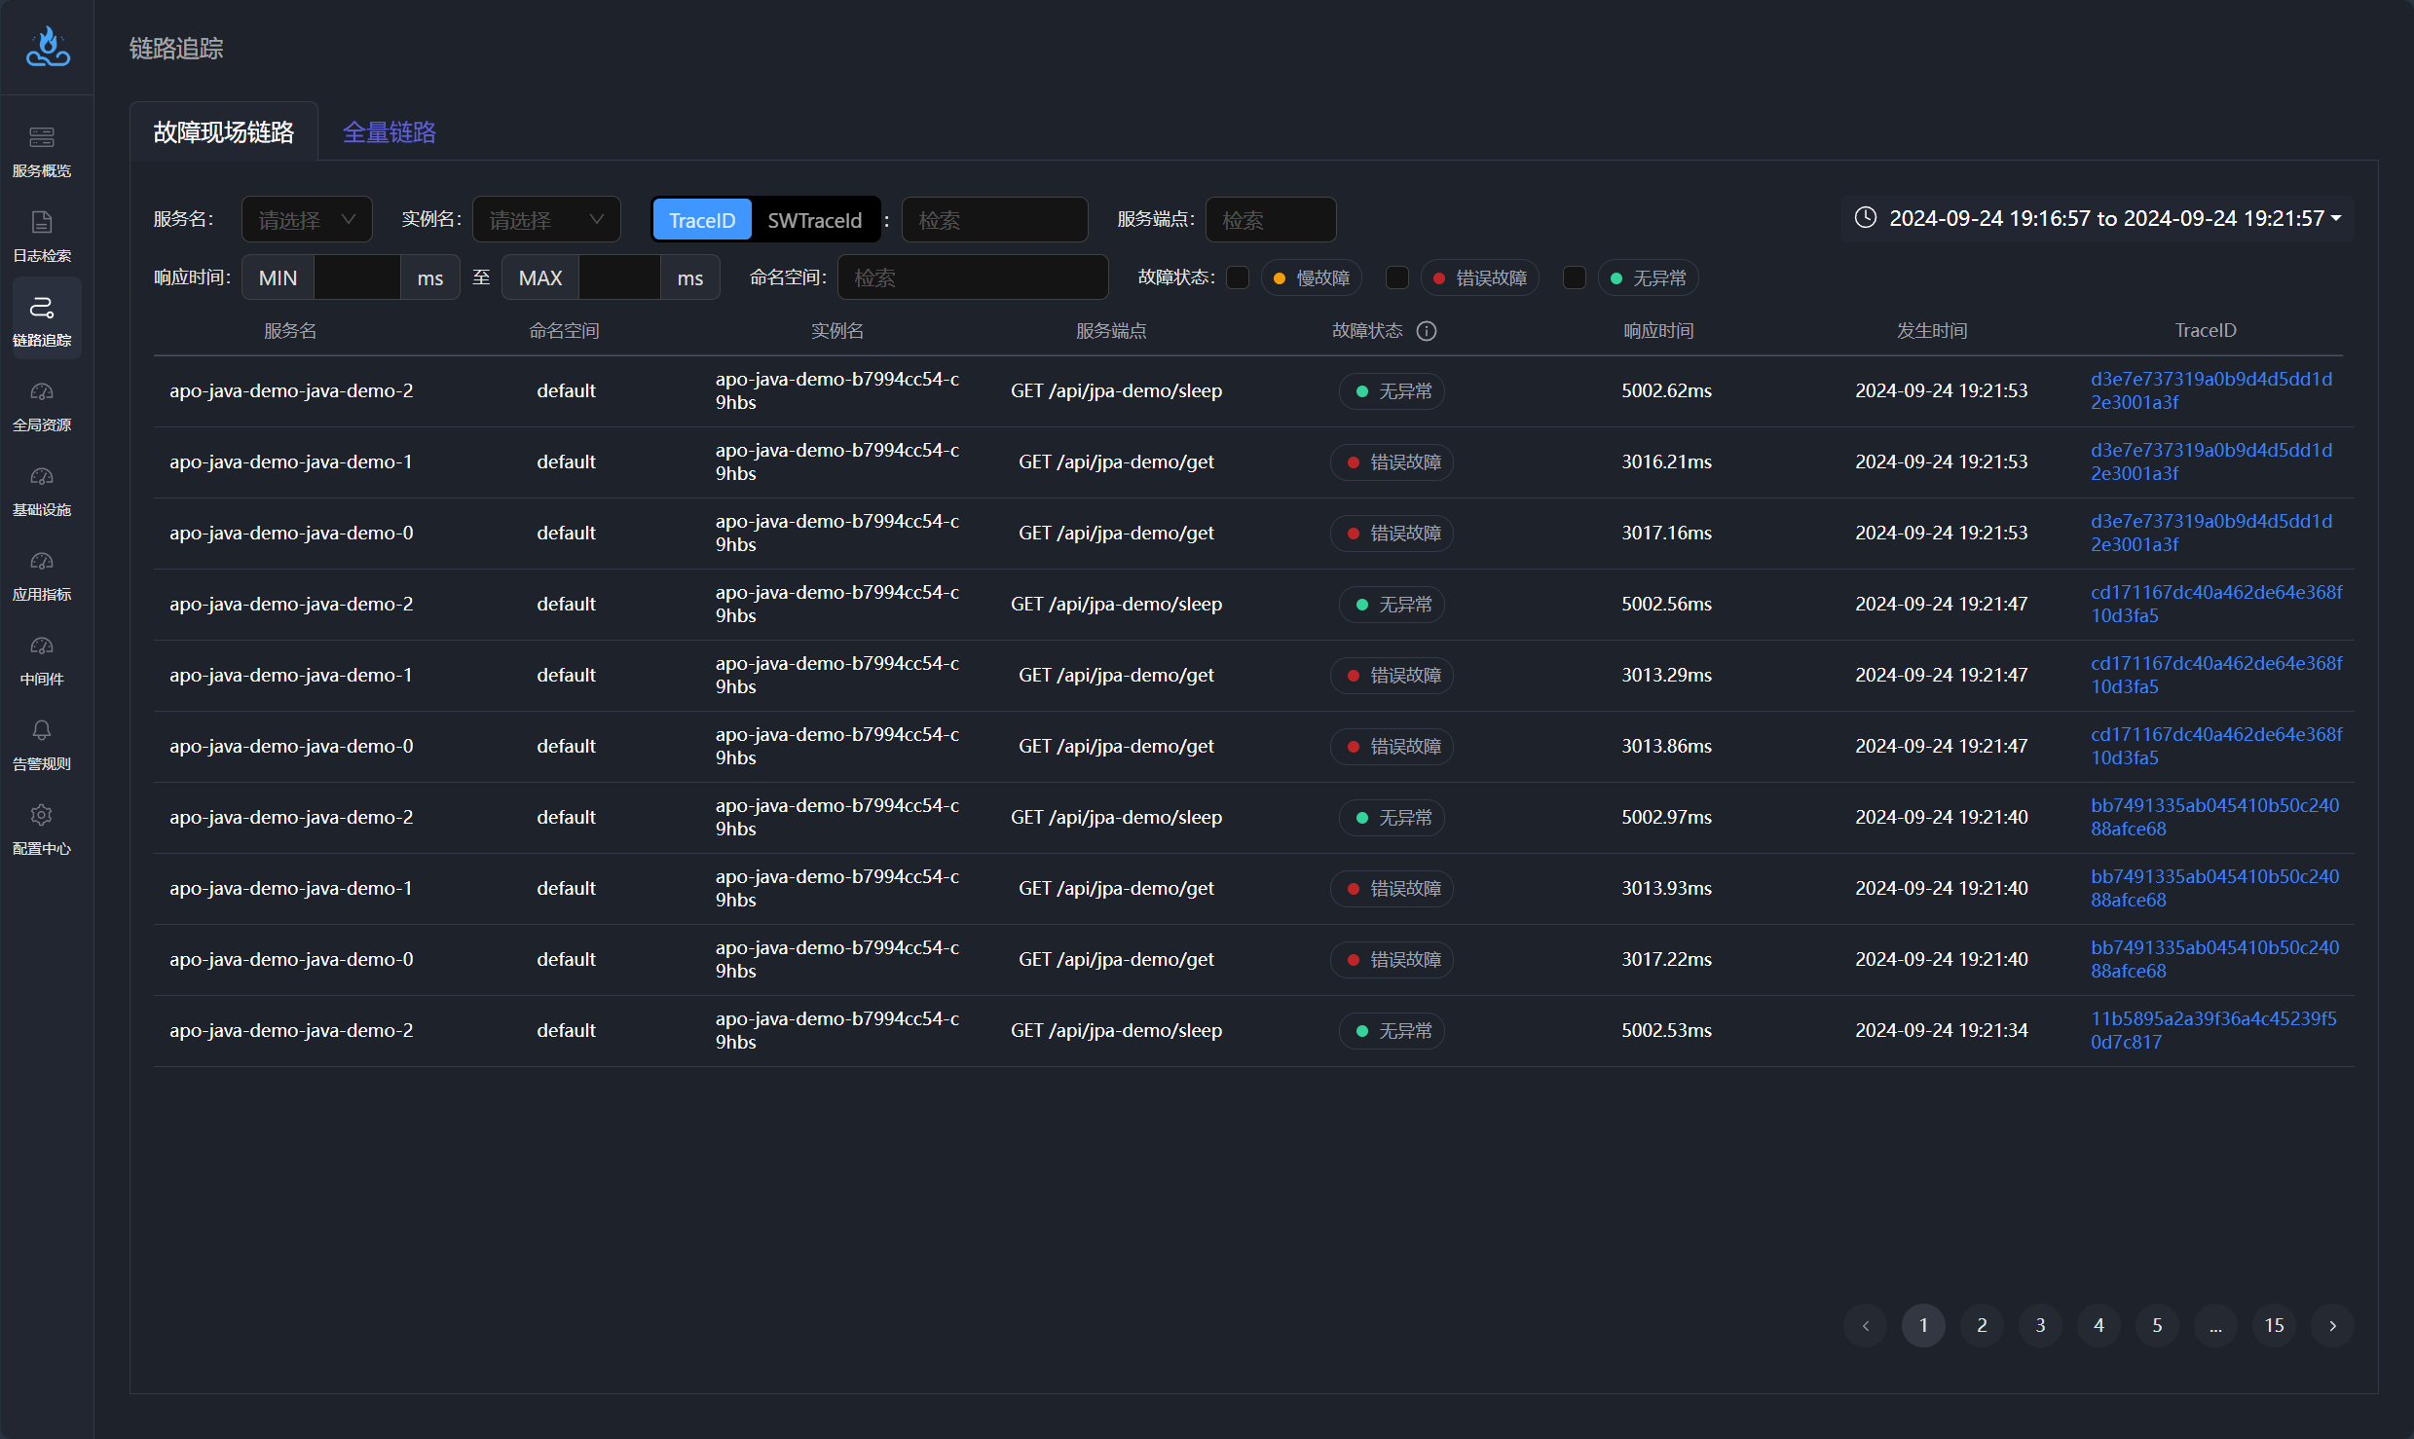
Task: Click the 命名空间 search input
Action: coord(972,277)
